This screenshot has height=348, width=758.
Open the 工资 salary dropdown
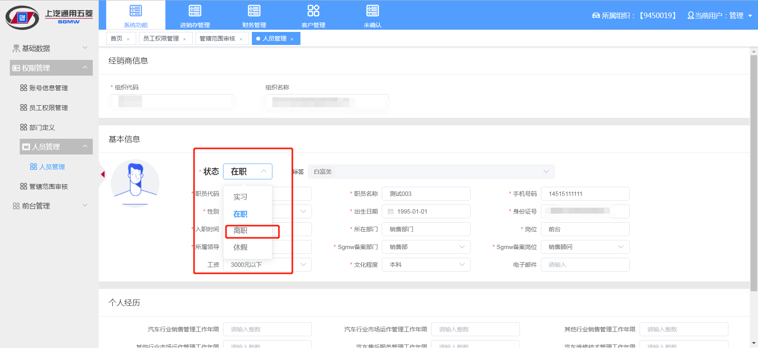[267, 264]
